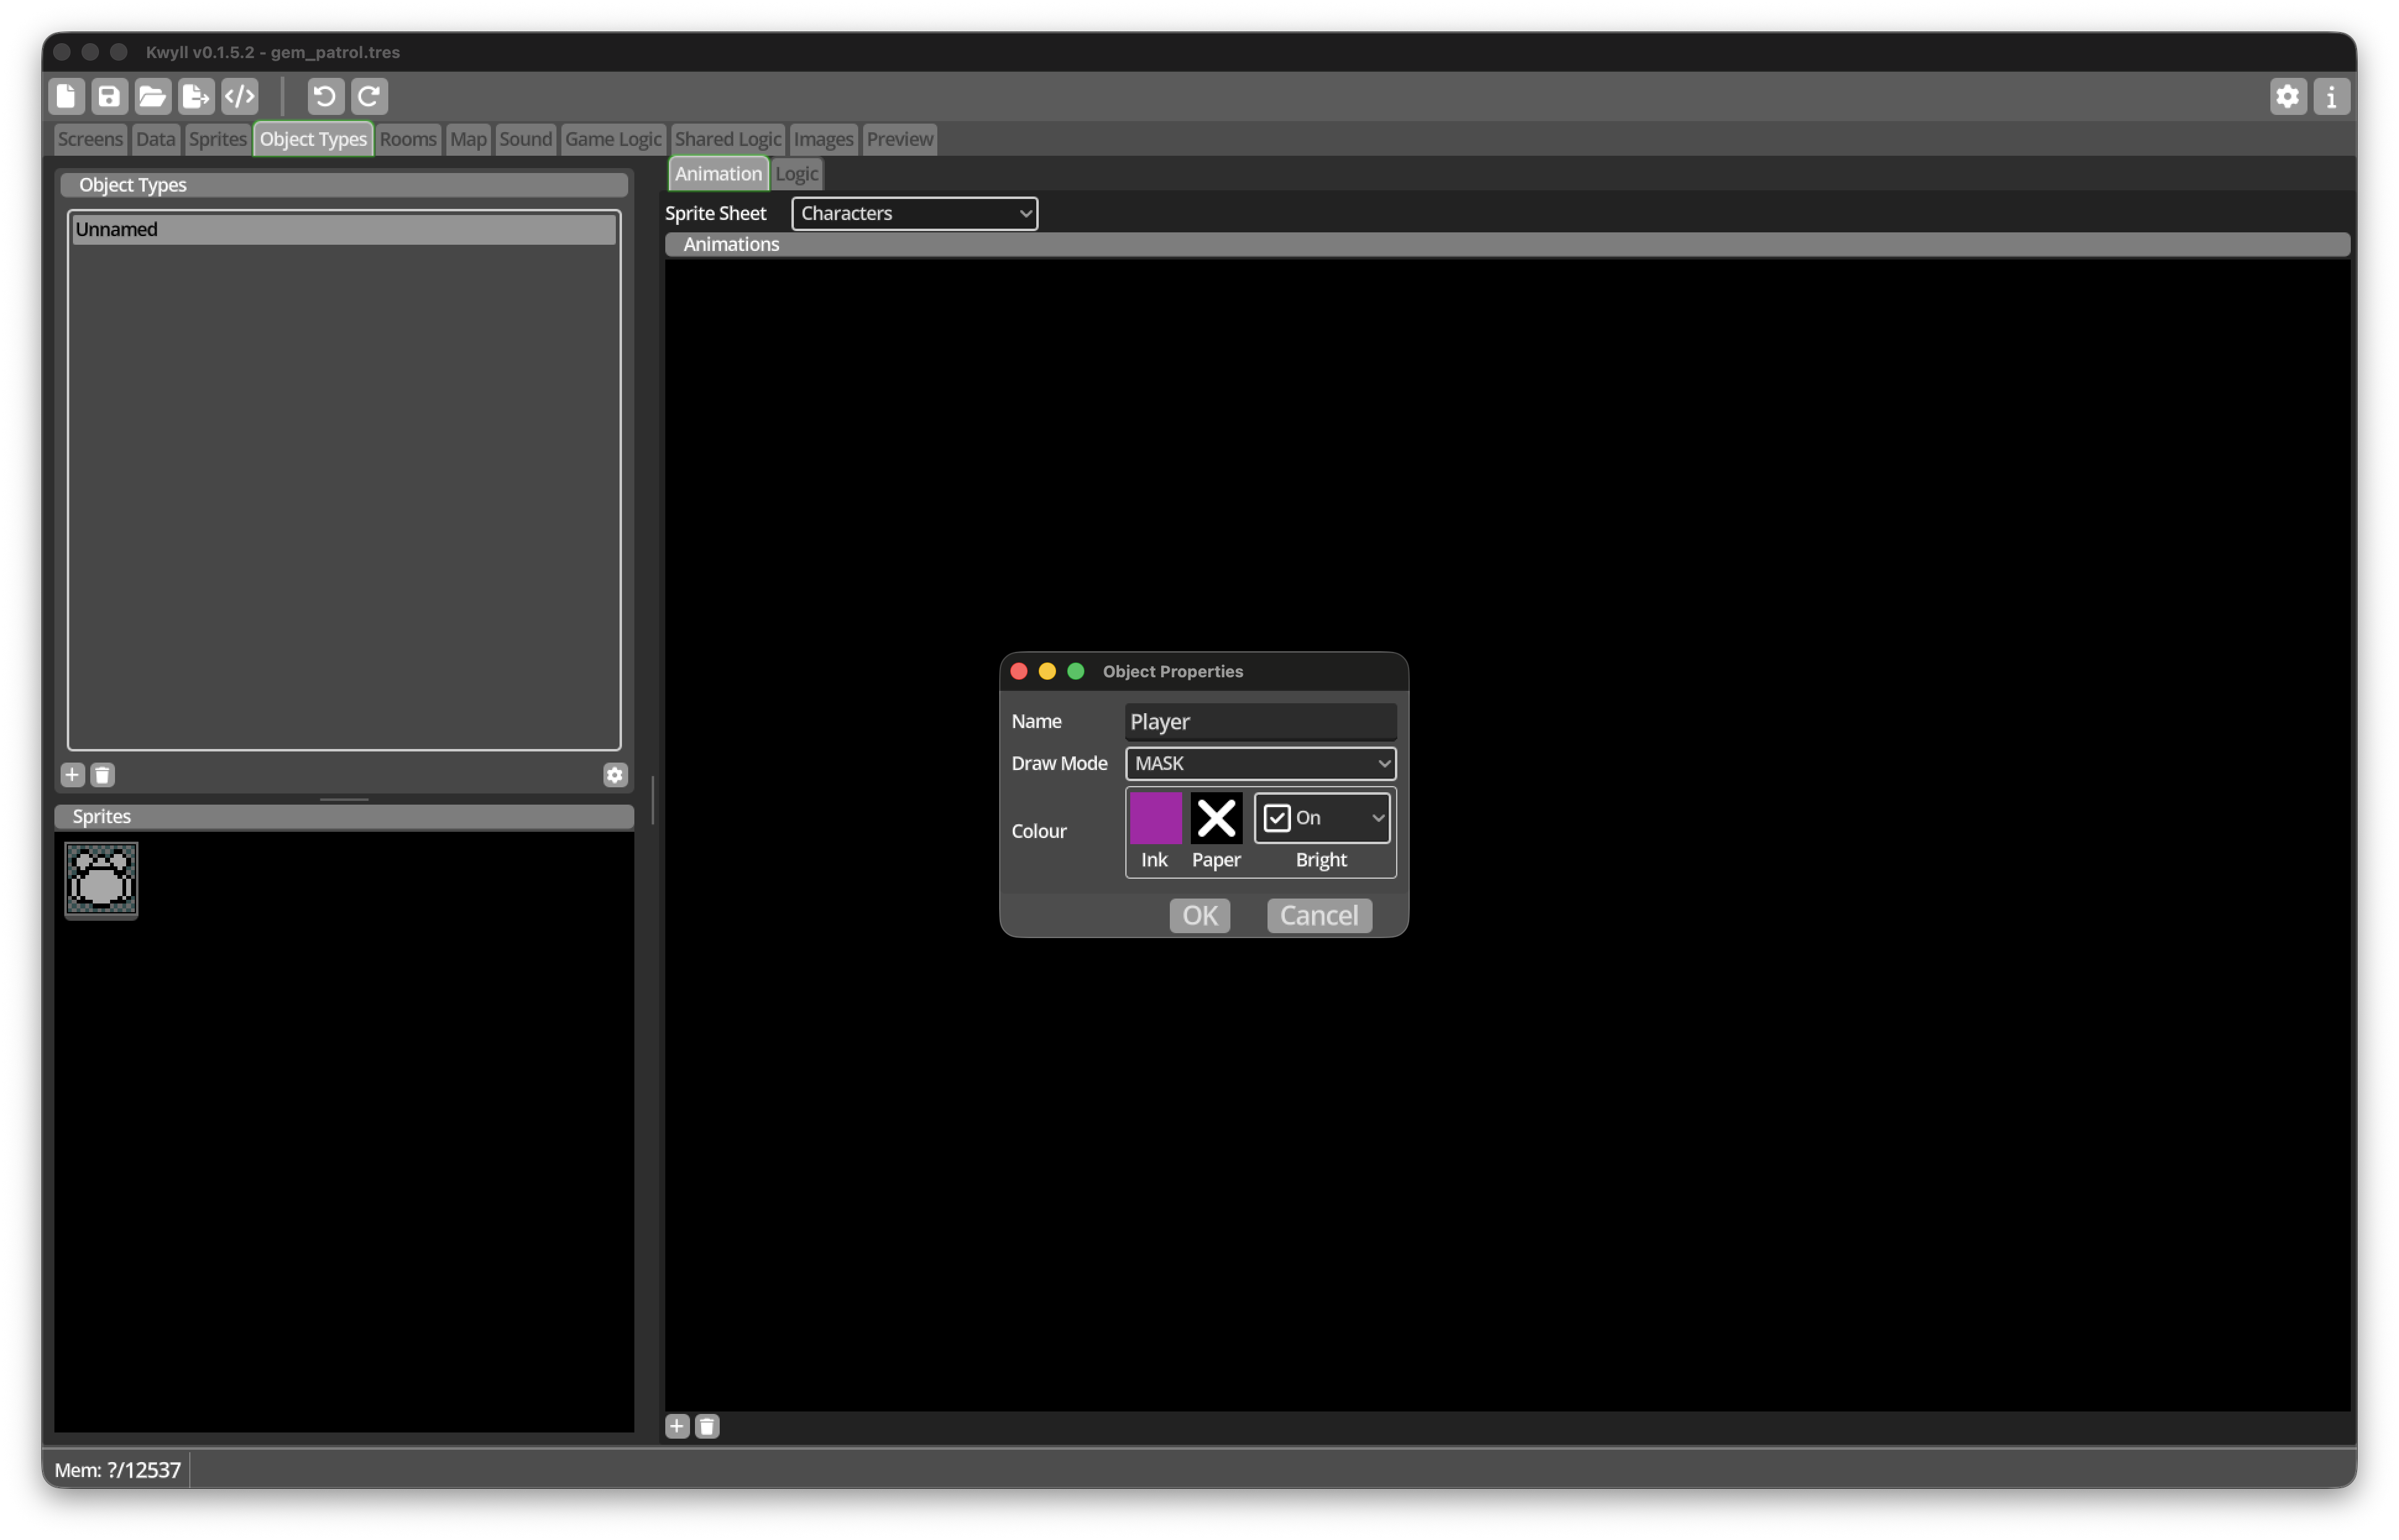Open the Shared Logic tab
The height and width of the screenshot is (1540, 2399).
(x=727, y=139)
